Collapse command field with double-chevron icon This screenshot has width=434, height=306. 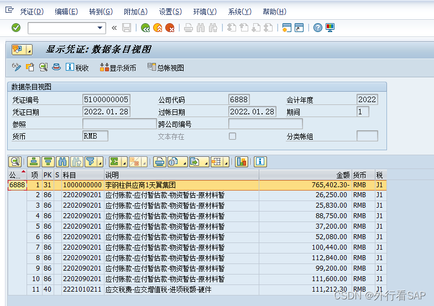click(114, 28)
